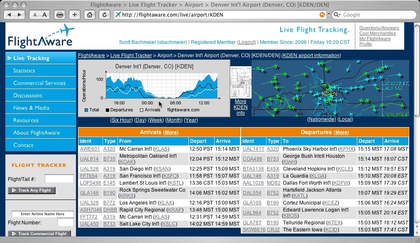The width and height of the screenshot is (420, 243).
Task: Reload the page with the refresh icon
Action: (105, 14)
